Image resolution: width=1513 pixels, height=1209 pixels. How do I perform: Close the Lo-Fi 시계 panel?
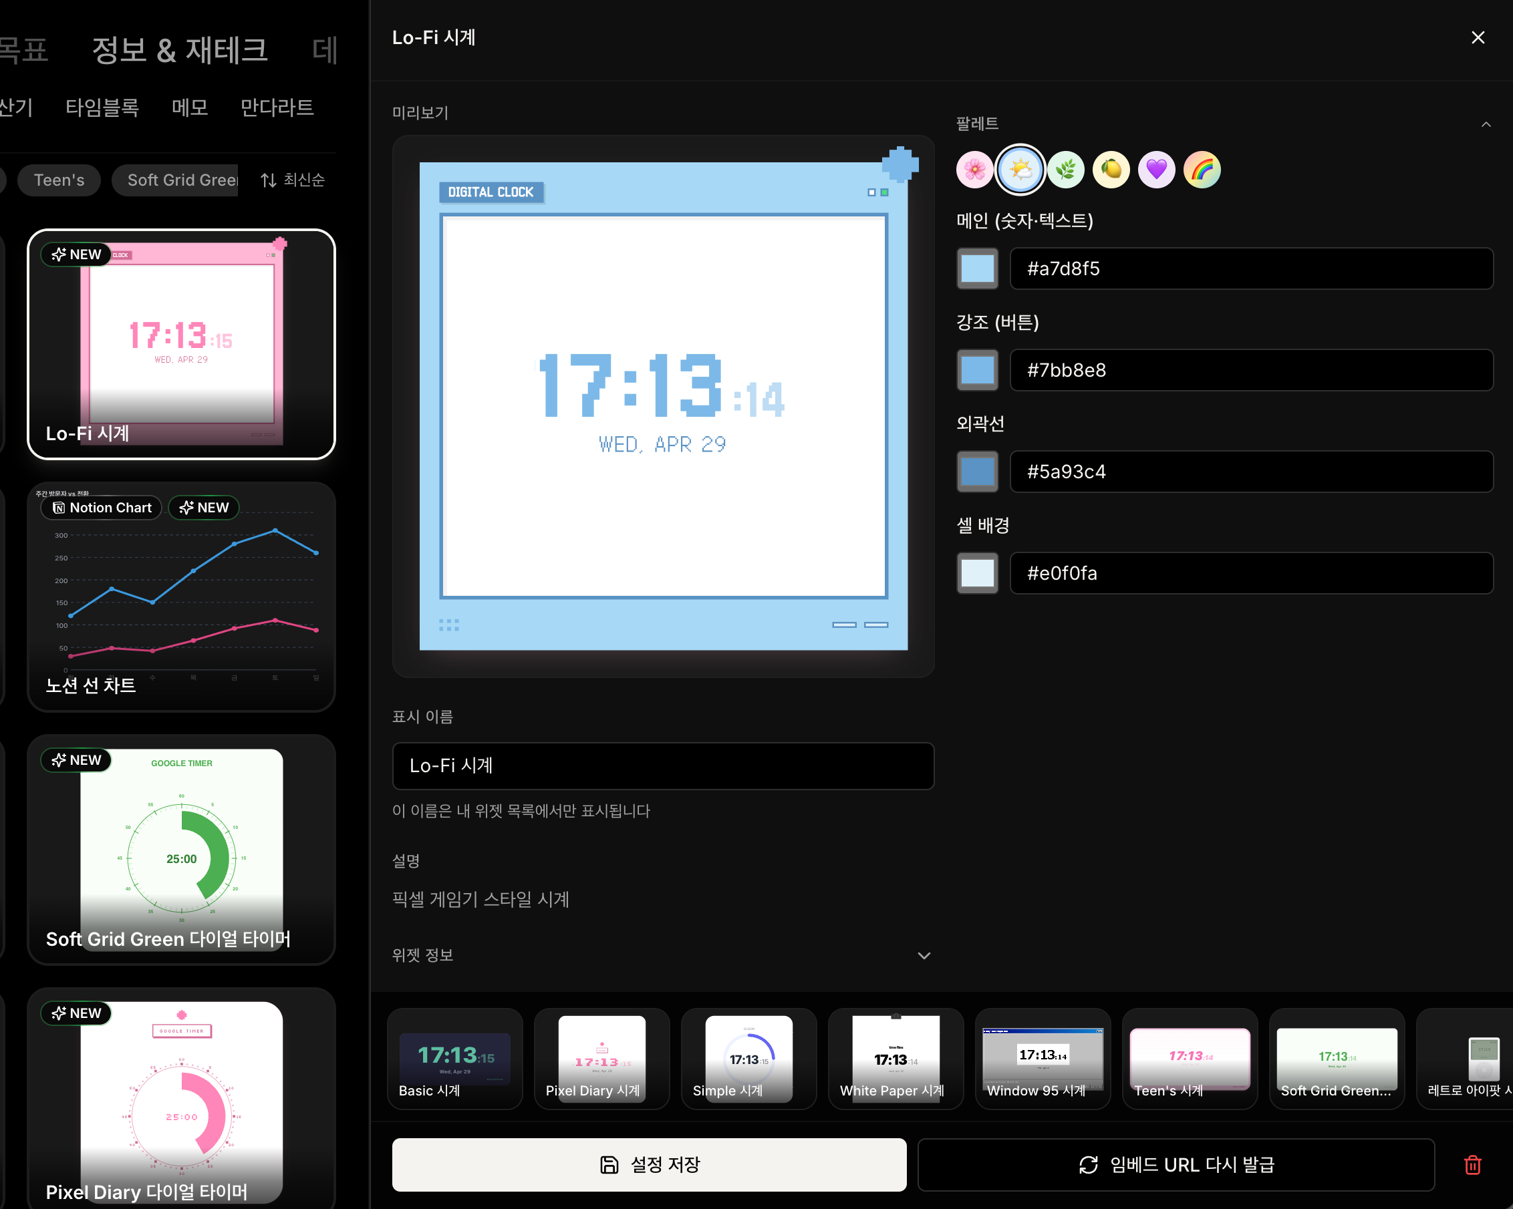pyautogui.click(x=1478, y=38)
